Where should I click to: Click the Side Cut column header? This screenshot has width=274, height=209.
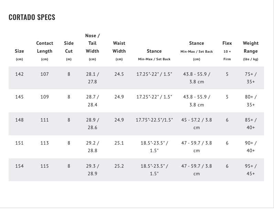tap(69, 47)
